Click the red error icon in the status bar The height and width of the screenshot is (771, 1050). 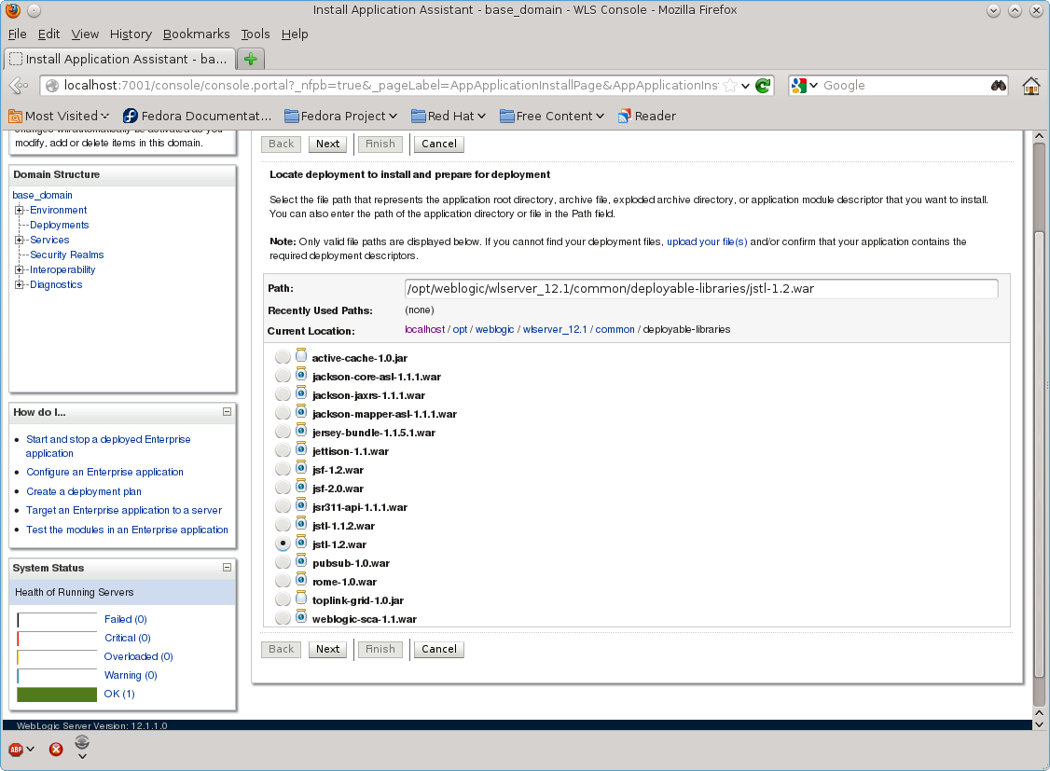[56, 748]
